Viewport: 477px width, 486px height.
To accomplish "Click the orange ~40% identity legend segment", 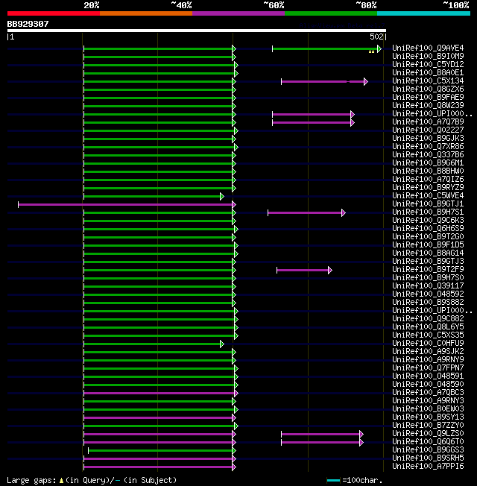I will pos(146,13).
